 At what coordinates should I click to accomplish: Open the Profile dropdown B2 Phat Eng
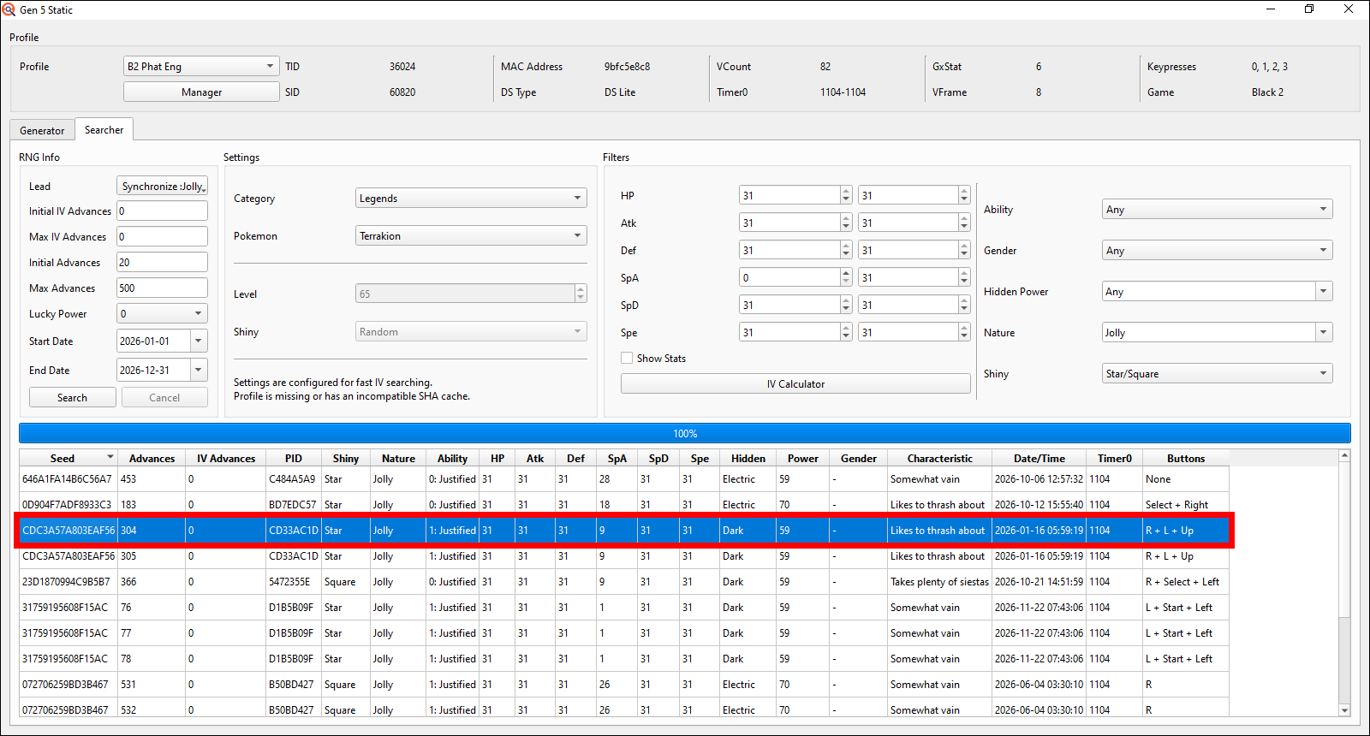click(x=201, y=67)
